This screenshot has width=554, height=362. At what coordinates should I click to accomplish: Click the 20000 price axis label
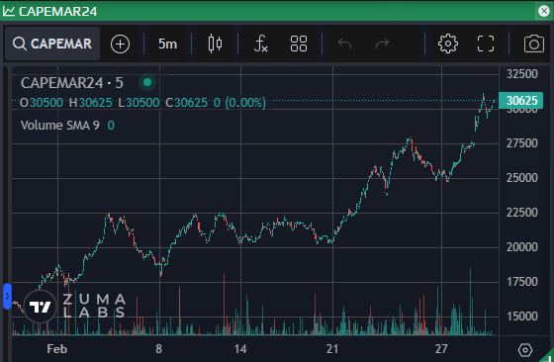(x=522, y=247)
